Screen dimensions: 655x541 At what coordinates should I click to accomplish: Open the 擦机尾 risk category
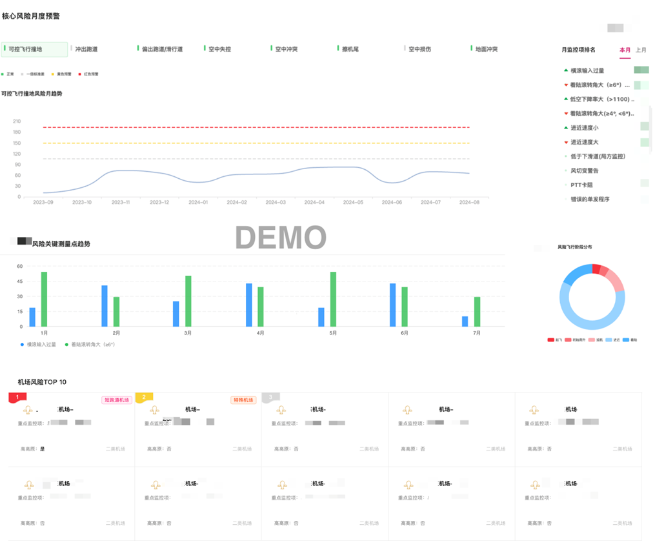coord(350,49)
